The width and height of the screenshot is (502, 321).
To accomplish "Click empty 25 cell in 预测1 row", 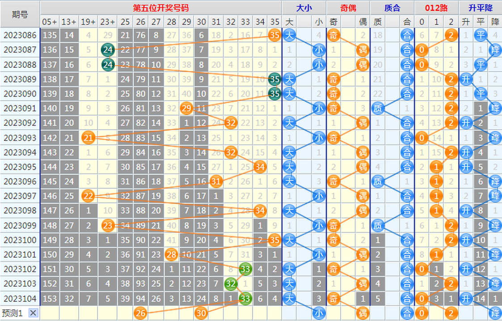I will click(x=125, y=313).
